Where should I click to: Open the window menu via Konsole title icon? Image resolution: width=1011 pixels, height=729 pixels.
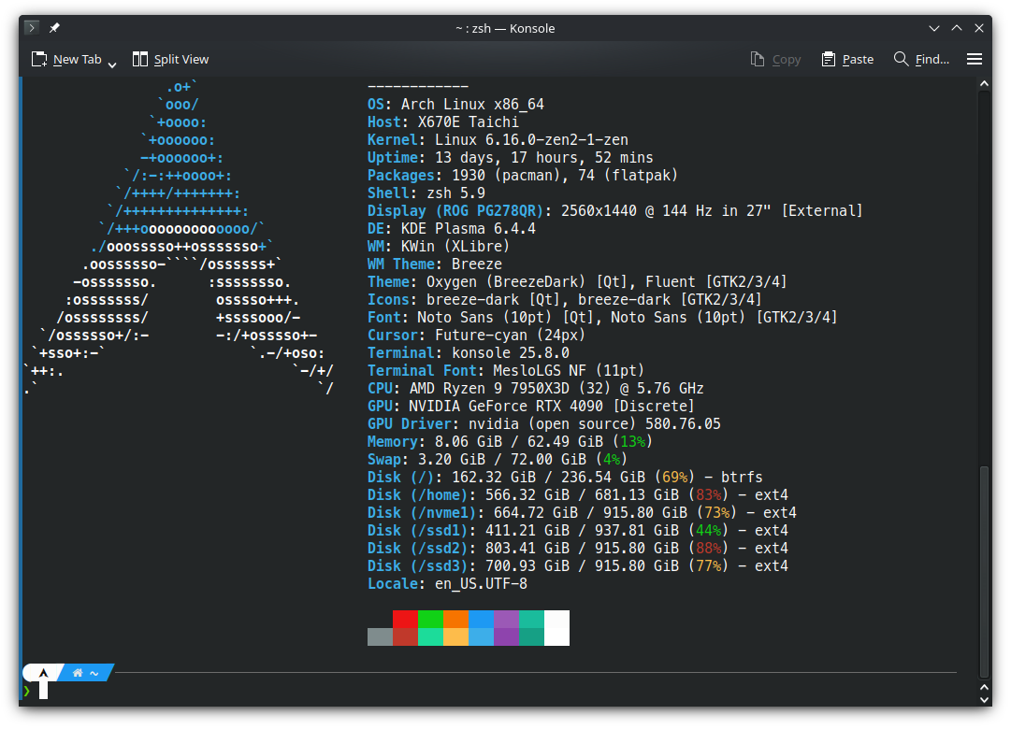point(32,27)
